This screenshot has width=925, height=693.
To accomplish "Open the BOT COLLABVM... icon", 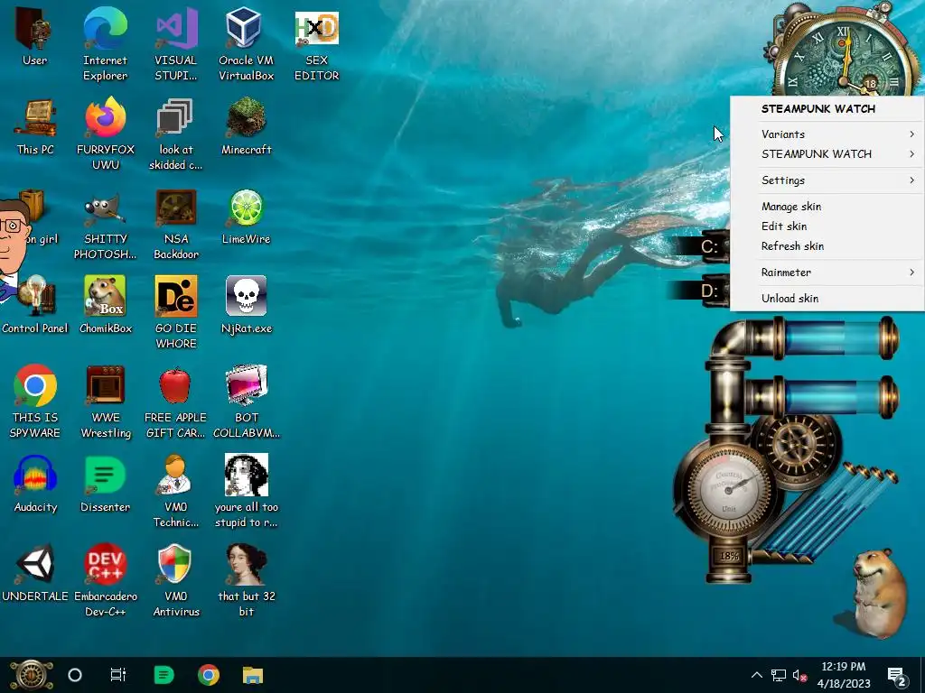I will (x=246, y=386).
